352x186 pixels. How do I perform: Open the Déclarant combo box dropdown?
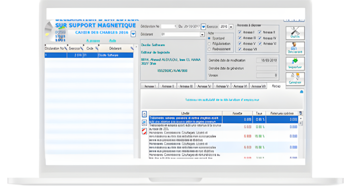tap(202, 35)
